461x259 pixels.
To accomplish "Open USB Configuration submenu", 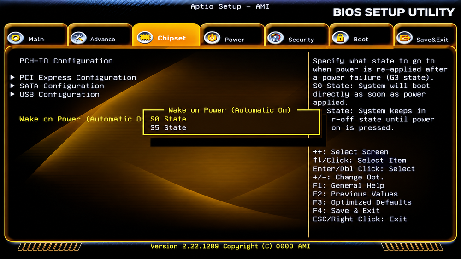I will 59,94.
